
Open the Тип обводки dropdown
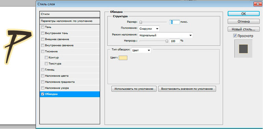(141, 50)
